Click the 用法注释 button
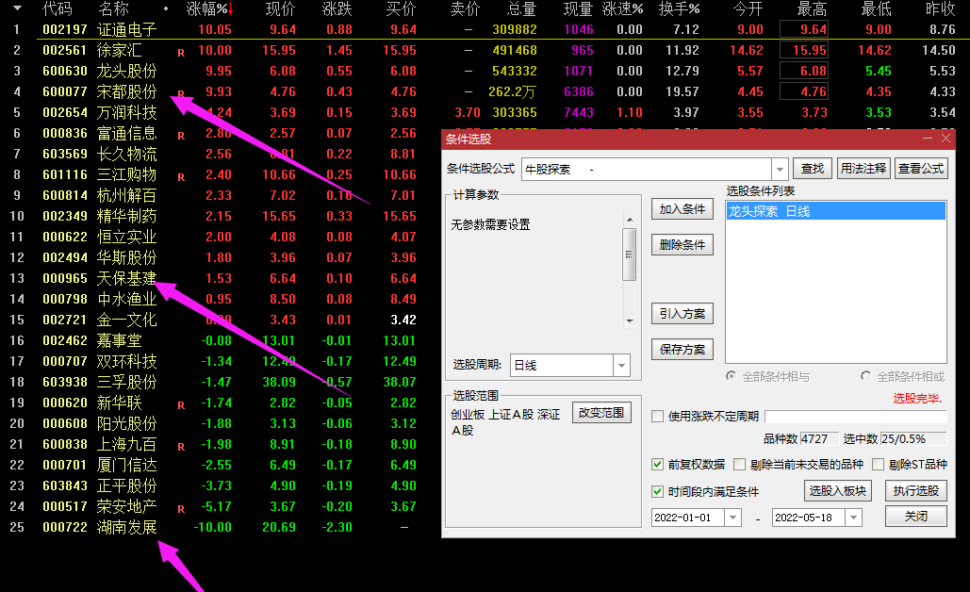Viewport: 970px width, 592px height. 863,168
